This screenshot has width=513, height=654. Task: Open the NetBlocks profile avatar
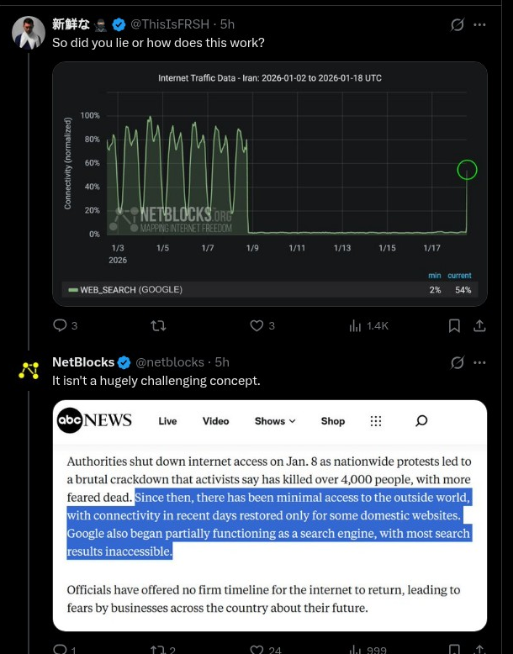pyautogui.click(x=29, y=370)
